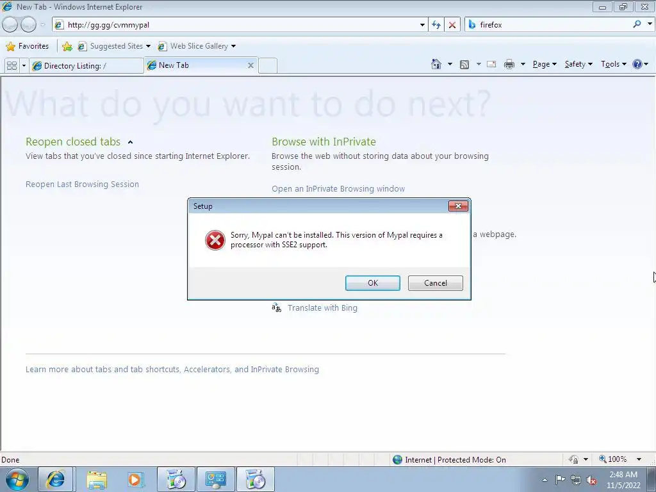
Task: Click the Print icon
Action: [x=509, y=64]
